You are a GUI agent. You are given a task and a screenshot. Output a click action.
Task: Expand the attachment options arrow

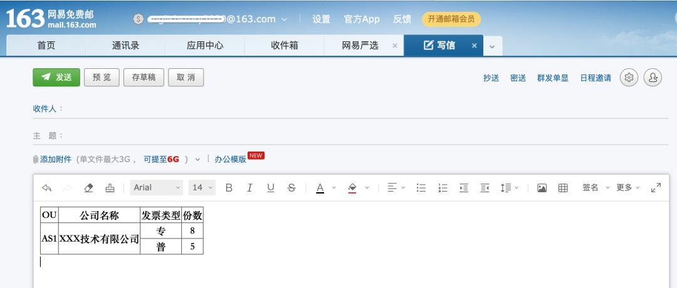(197, 160)
